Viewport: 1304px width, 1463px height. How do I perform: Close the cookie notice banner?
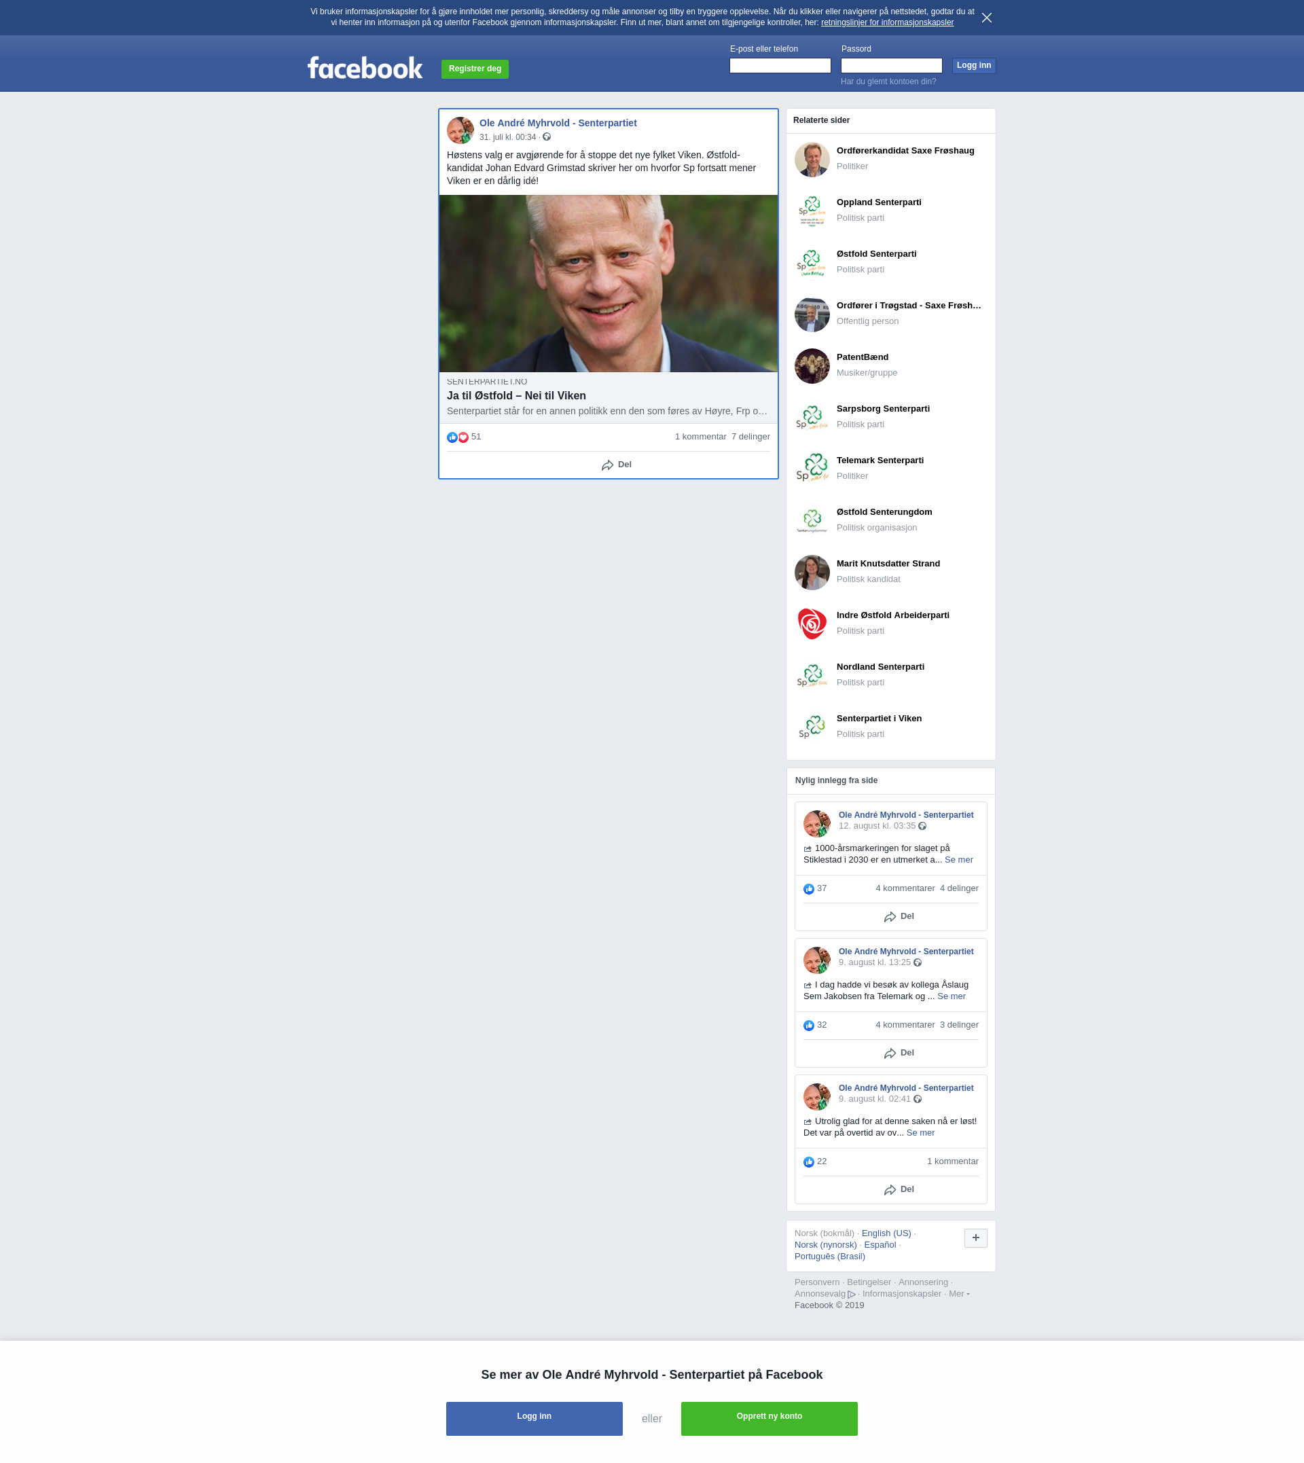[x=987, y=18]
